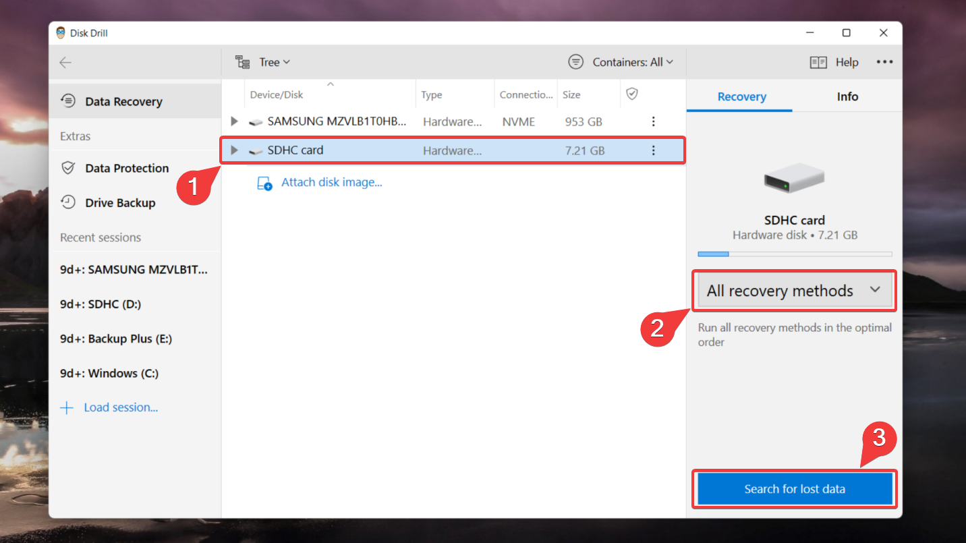The height and width of the screenshot is (543, 966).
Task: Sort by the Size column header
Action: click(x=571, y=95)
